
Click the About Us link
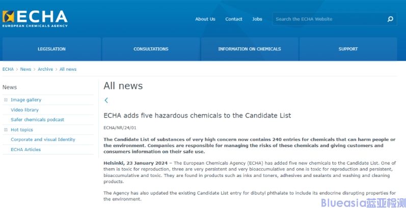click(x=205, y=19)
